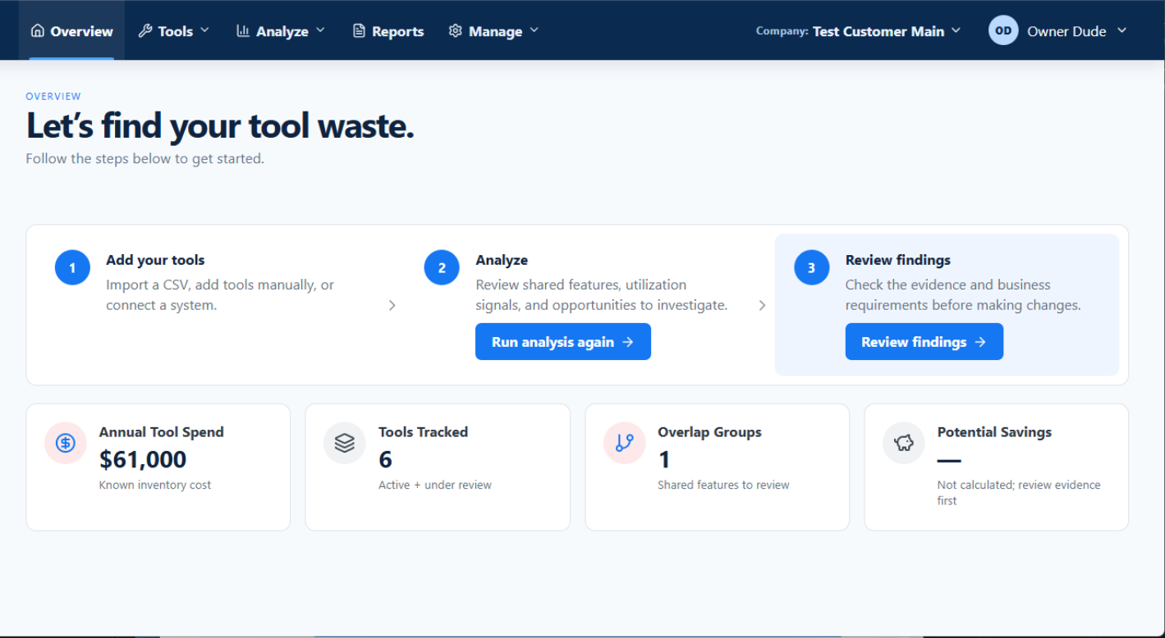Click the Review findings button

coord(924,342)
